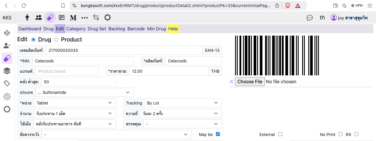The image size is (376, 141).
Task: Open the three-dots more icon
Action: click(84, 18)
